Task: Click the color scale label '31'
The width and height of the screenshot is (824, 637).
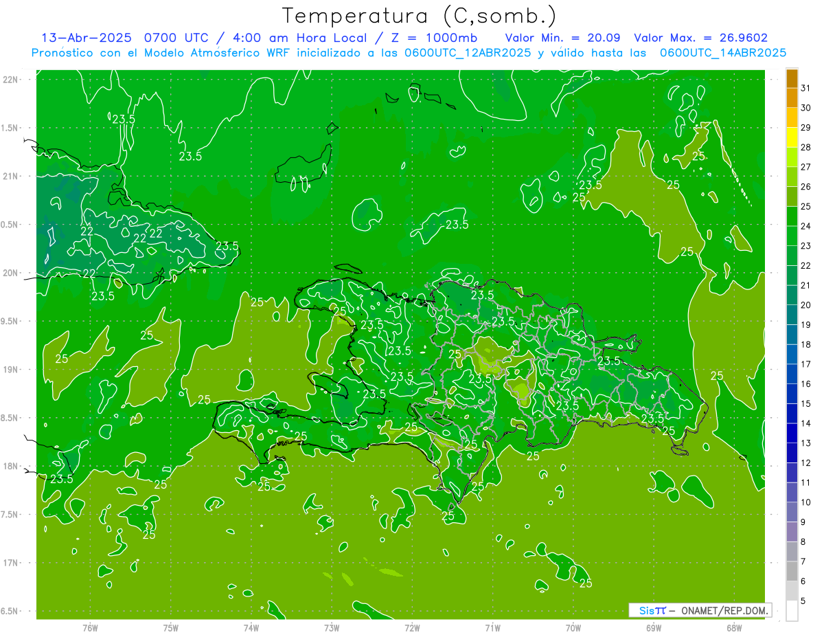Action: point(806,88)
